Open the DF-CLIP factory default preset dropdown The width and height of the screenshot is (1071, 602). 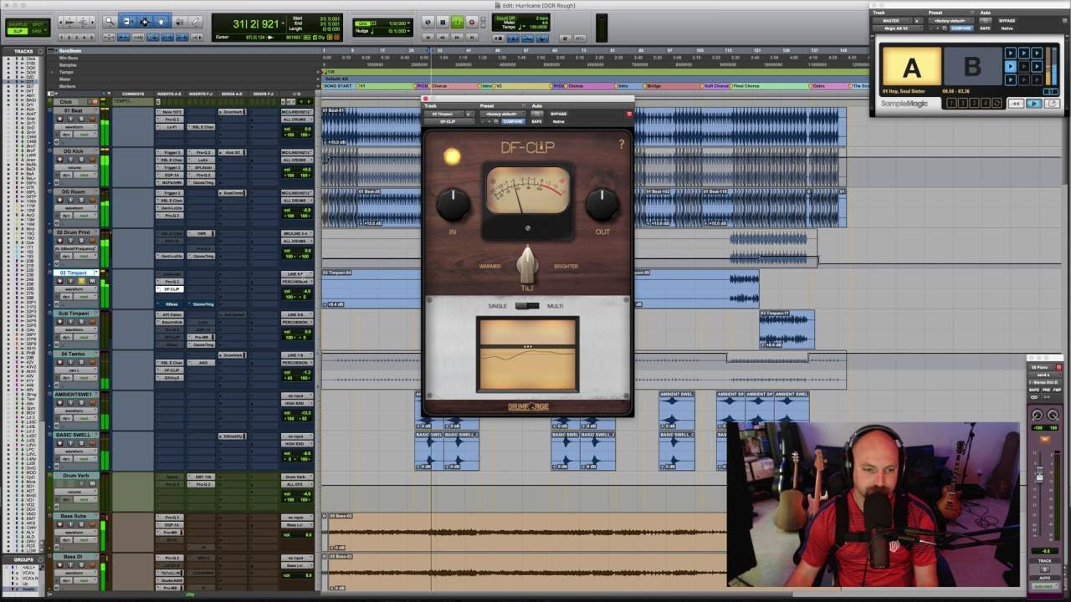[503, 114]
